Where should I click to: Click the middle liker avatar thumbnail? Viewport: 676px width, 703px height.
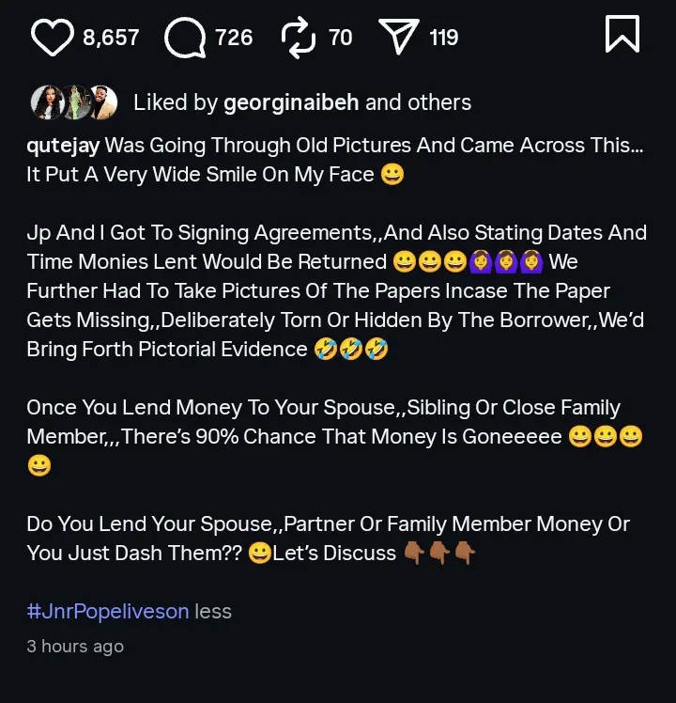[x=75, y=102]
